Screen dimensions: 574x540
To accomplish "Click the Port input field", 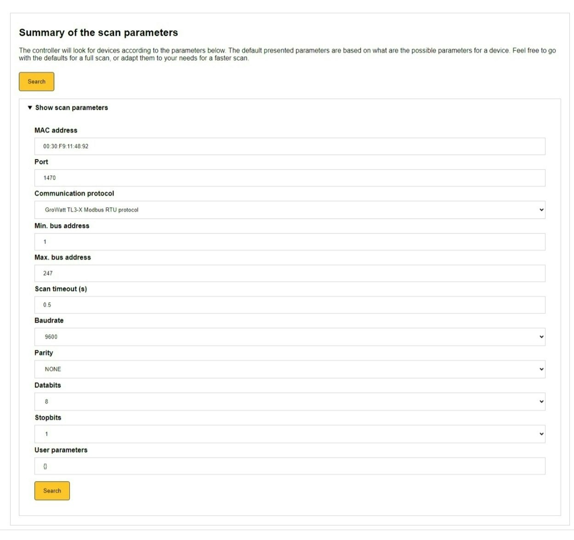I will [290, 178].
